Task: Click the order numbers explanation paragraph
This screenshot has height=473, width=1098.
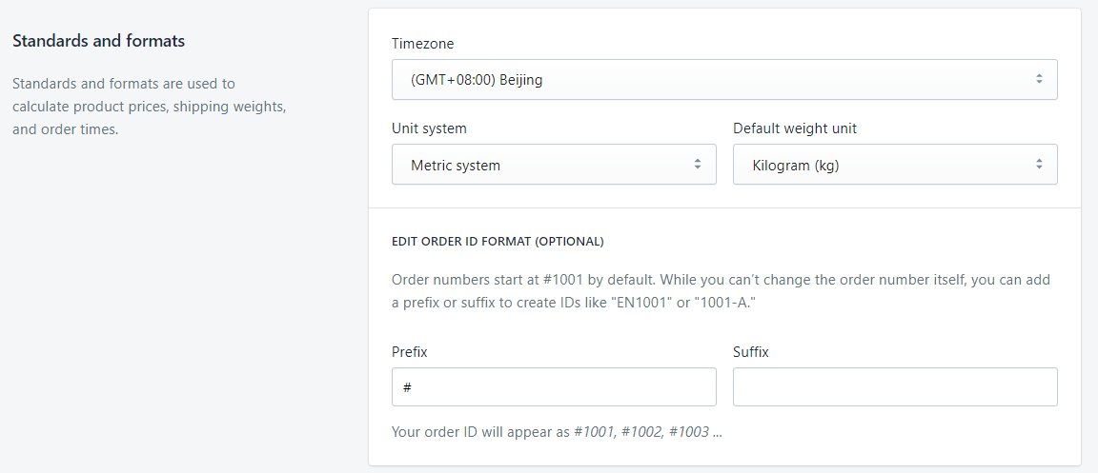Action: 722,292
